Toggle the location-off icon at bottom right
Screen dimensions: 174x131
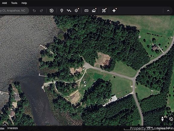point(171,119)
